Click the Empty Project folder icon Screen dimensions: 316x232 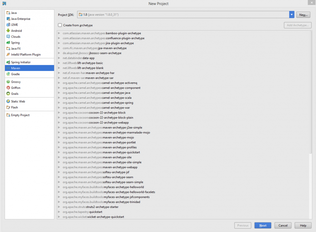[8, 115]
